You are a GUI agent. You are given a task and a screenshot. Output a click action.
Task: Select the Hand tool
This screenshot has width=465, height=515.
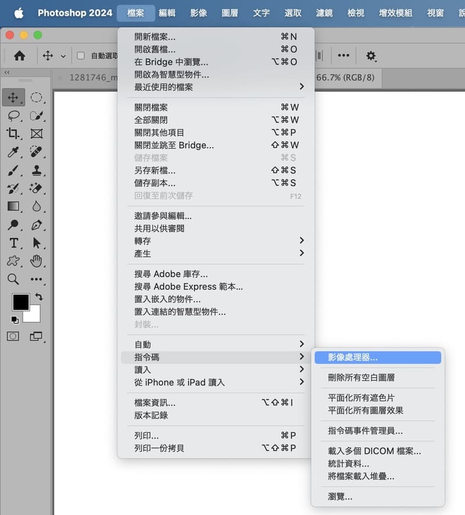click(37, 261)
